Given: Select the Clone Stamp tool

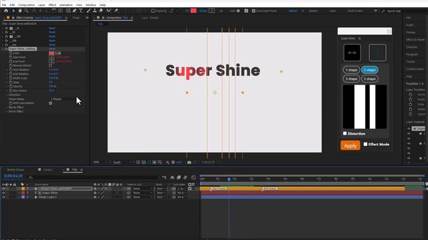Looking at the screenshot, I should click(x=95, y=11).
